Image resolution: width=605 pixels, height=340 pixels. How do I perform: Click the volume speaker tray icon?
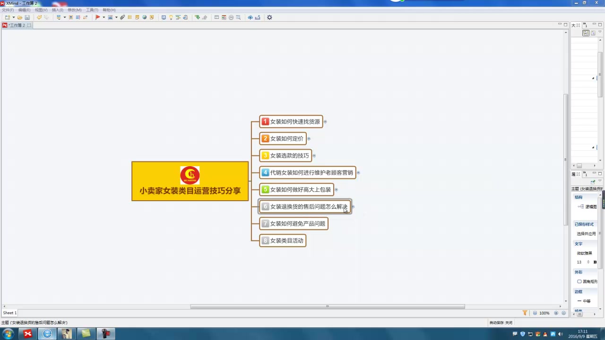pos(561,334)
